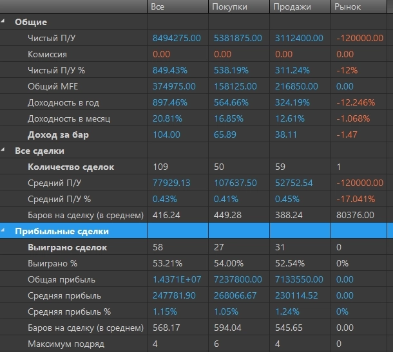The width and height of the screenshot is (393, 352).
Task: Click the Выиграно сделок row label
Action: 68,248
